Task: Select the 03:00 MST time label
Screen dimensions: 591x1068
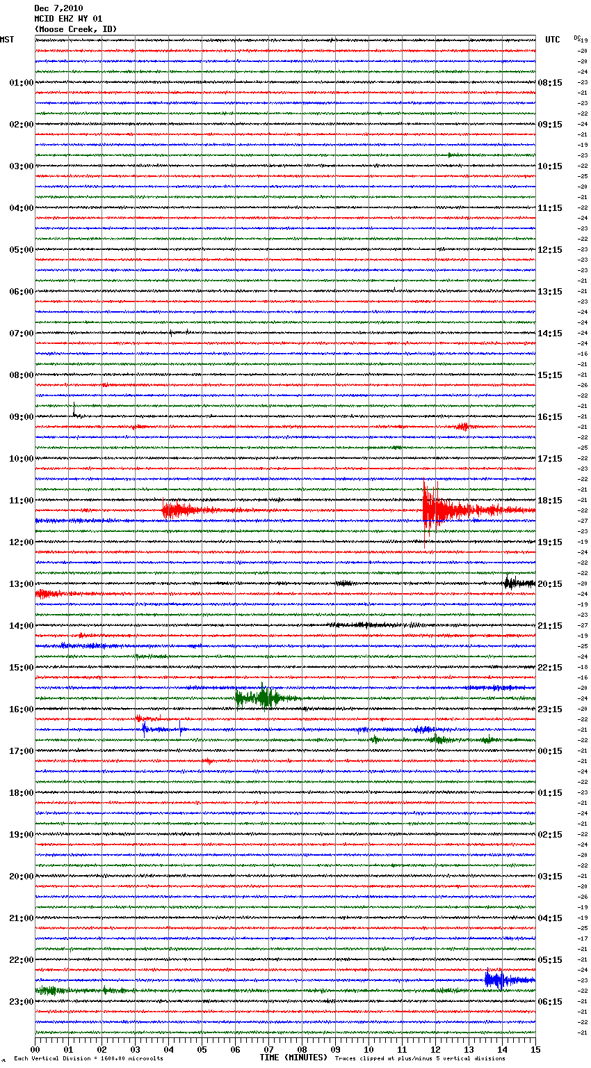Action: point(22,166)
